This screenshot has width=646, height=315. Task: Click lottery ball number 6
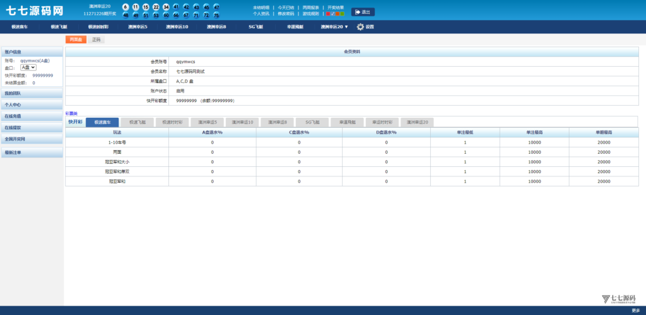pyautogui.click(x=126, y=7)
